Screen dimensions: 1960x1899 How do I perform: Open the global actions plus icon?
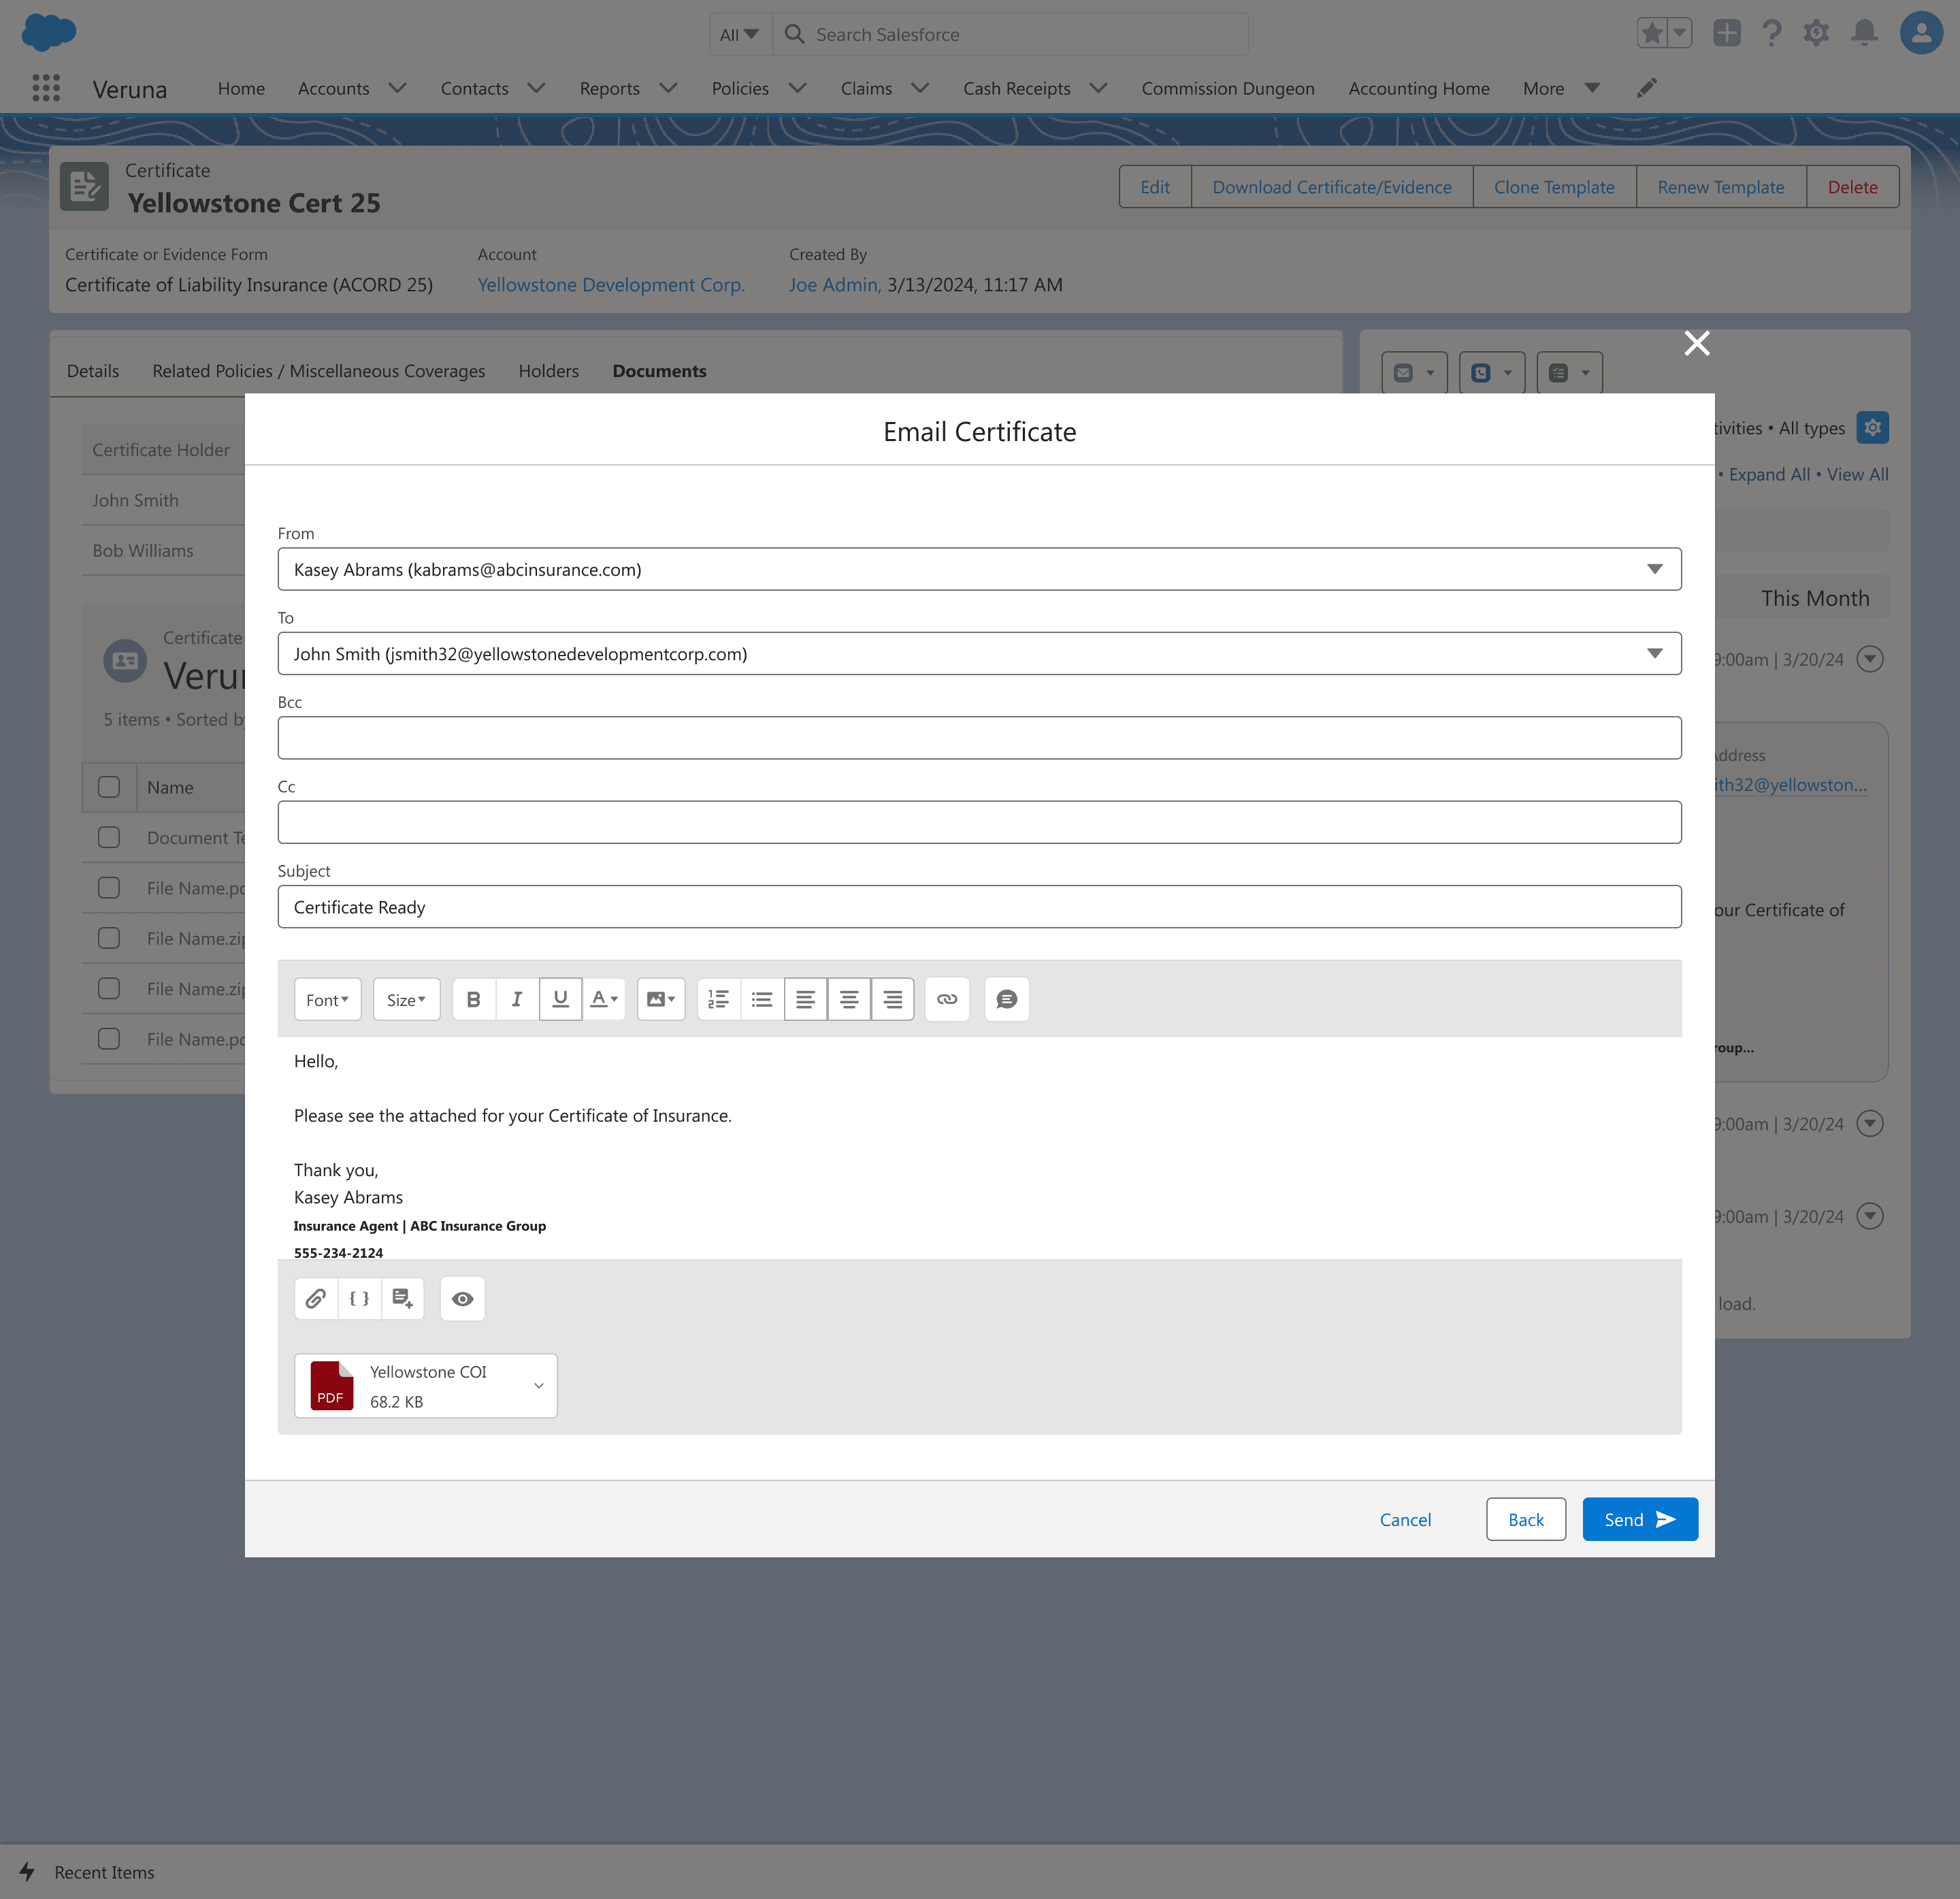[1727, 33]
